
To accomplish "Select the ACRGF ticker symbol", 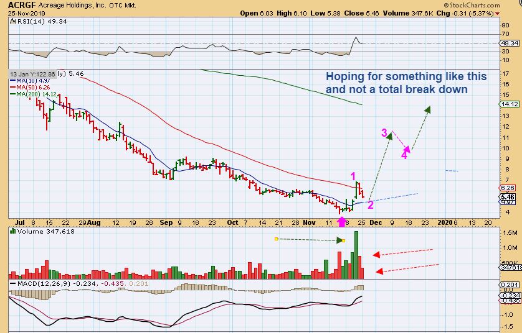I will [x=22, y=5].
